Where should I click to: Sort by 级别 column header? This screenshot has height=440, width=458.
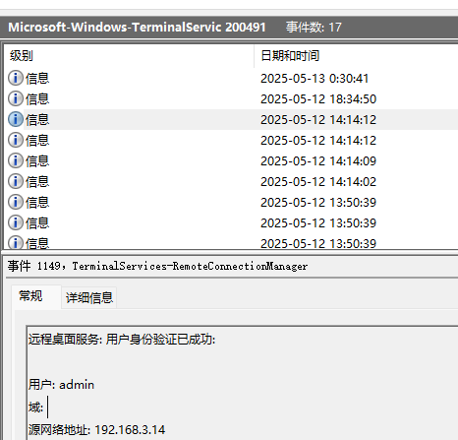pyautogui.click(x=129, y=56)
